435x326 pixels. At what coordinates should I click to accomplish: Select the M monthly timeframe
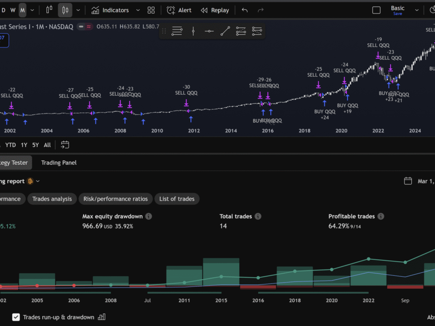coord(23,10)
